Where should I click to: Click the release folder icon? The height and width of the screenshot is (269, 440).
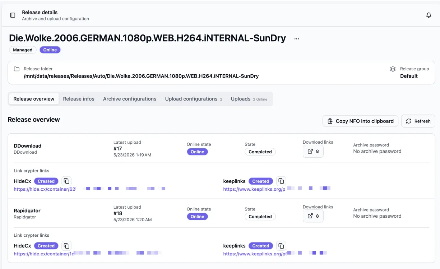[x=17, y=69]
